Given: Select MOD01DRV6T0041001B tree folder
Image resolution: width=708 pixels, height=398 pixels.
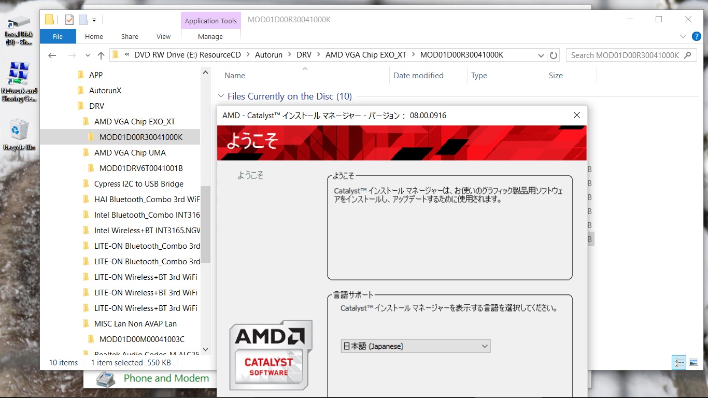Looking at the screenshot, I should click(141, 168).
